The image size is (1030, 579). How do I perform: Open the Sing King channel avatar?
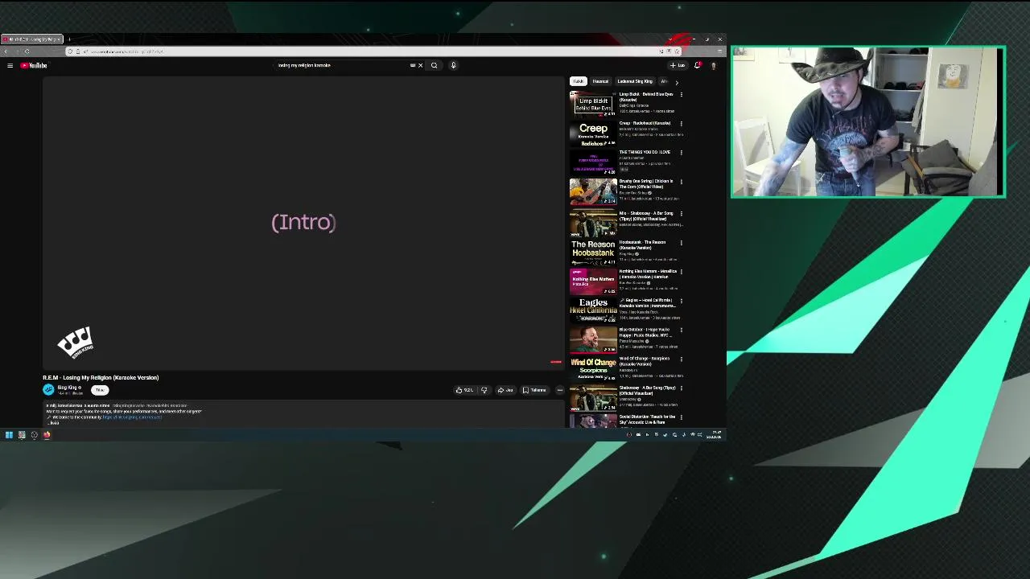point(48,389)
